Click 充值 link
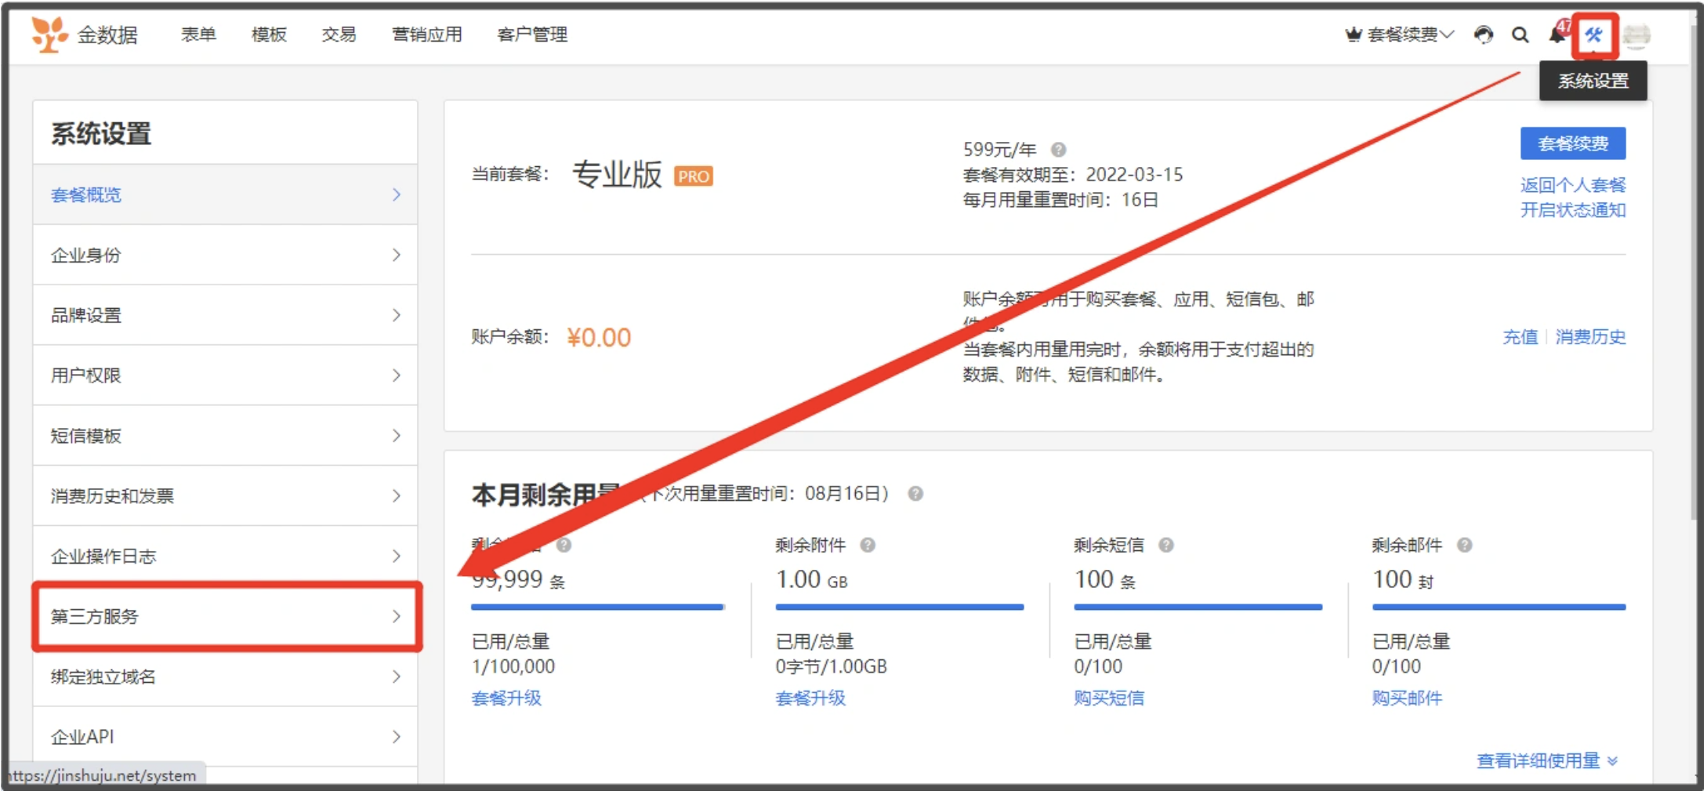The width and height of the screenshot is (1707, 798). tap(1520, 337)
